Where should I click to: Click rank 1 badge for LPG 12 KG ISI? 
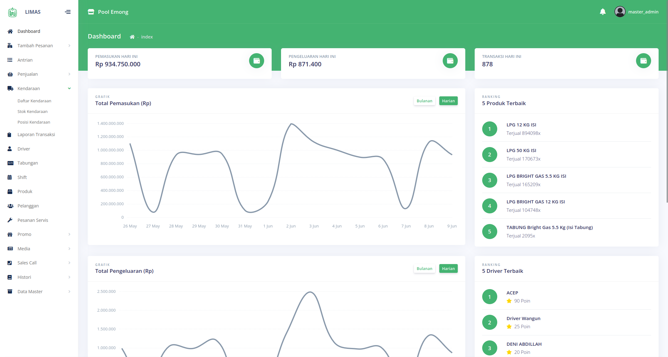coord(490,129)
